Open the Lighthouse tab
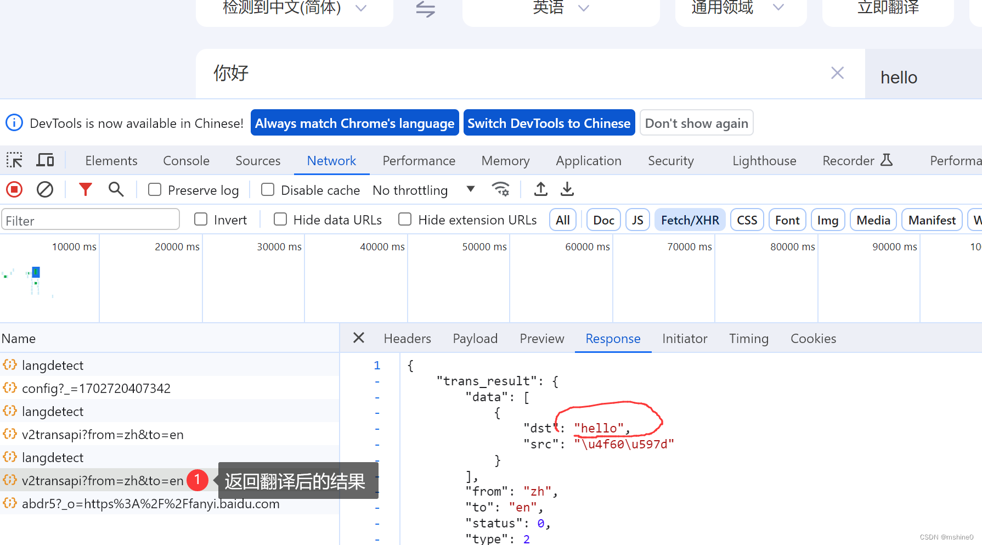This screenshot has height=545, width=982. coord(764,160)
